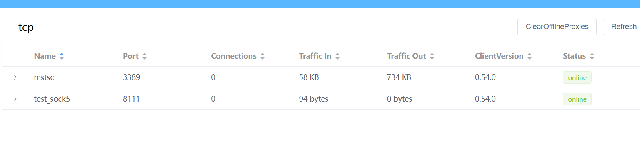Viewport: 640px width, 164px height.
Task: Click the 734 KB traffic out value
Action: tap(399, 77)
